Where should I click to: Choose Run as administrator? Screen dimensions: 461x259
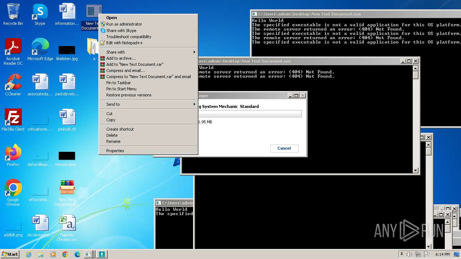coord(148,24)
